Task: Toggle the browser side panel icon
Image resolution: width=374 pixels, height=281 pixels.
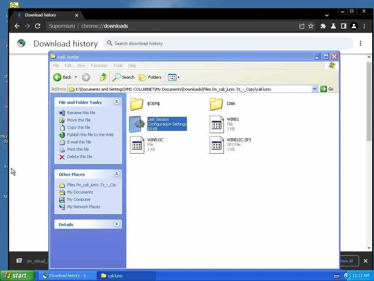Action: click(343, 26)
